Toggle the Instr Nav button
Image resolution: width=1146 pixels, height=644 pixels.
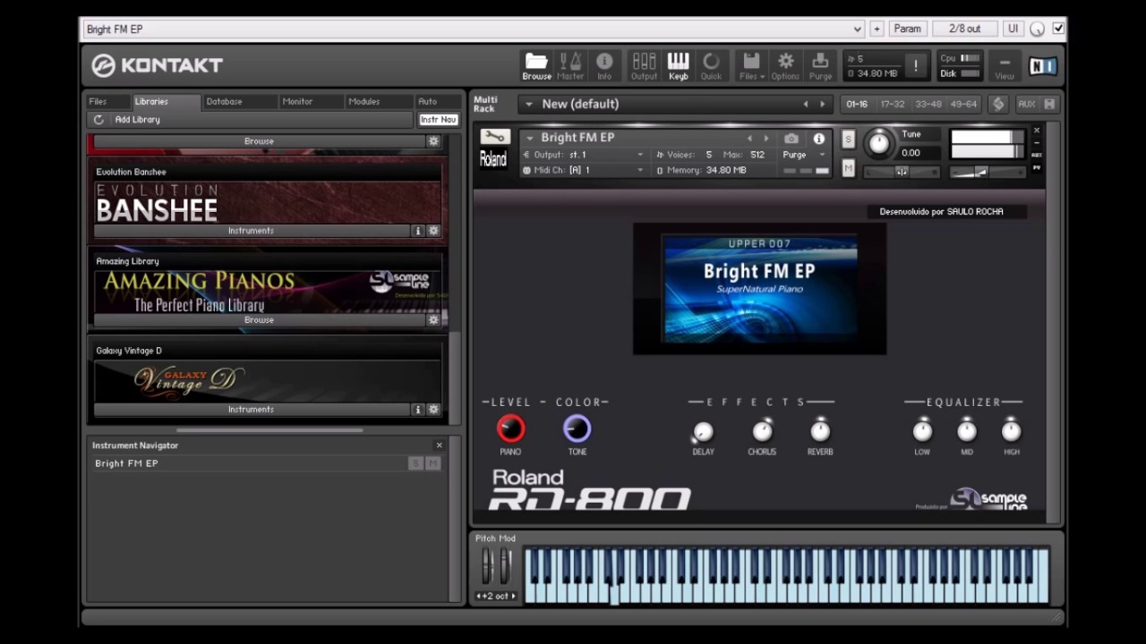tap(438, 120)
